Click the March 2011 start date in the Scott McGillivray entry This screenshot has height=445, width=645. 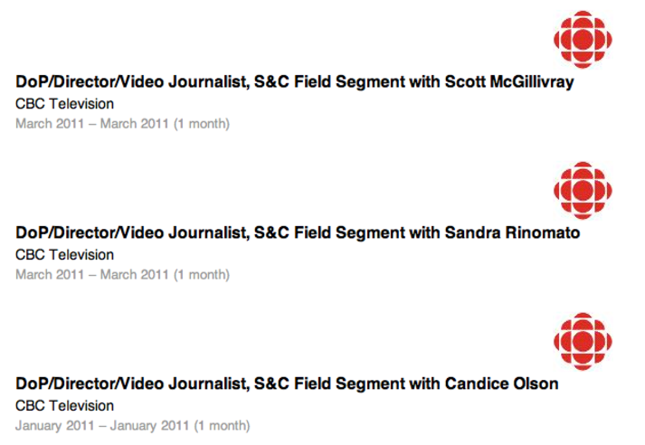pos(50,123)
